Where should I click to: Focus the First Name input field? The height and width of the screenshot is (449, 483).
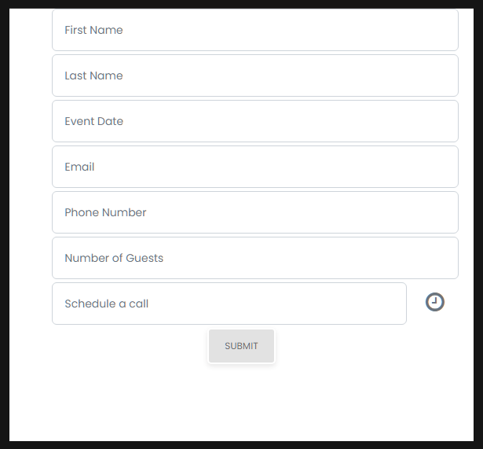255,30
